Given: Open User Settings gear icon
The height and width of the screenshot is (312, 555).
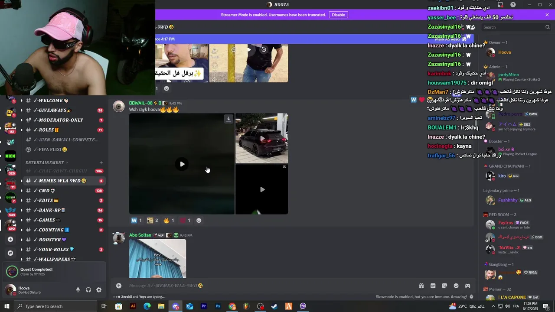Looking at the screenshot, I should pos(99,290).
